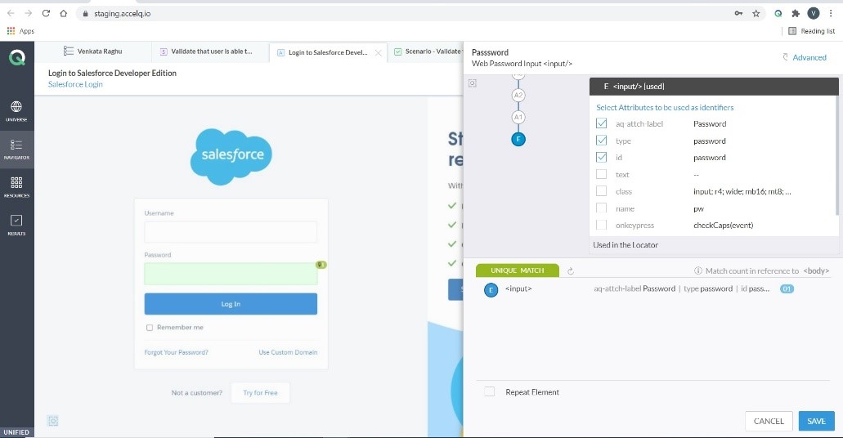Open the Salesforce Login link
Screen dimensions: 843x438
[x=75, y=84]
